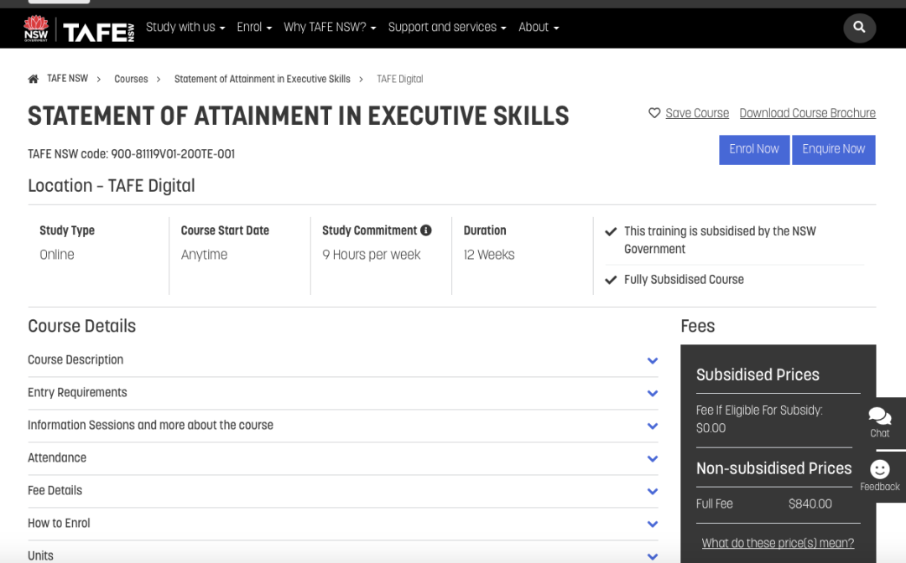Expand the How to Enrol section
This screenshot has width=906, height=563.
(x=342, y=524)
